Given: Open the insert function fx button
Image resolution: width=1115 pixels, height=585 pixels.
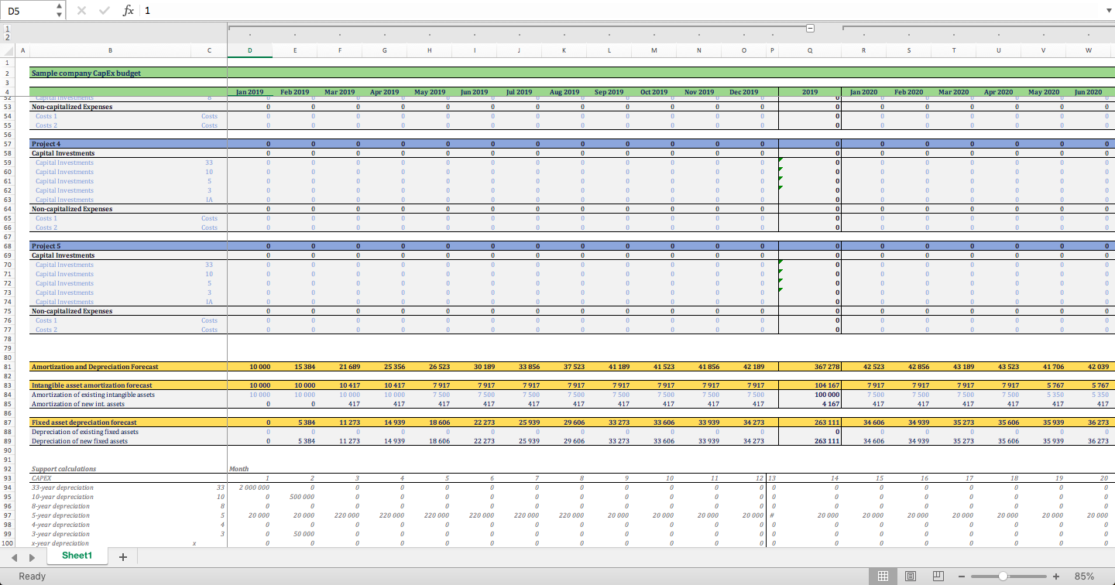Looking at the screenshot, I should point(129,10).
